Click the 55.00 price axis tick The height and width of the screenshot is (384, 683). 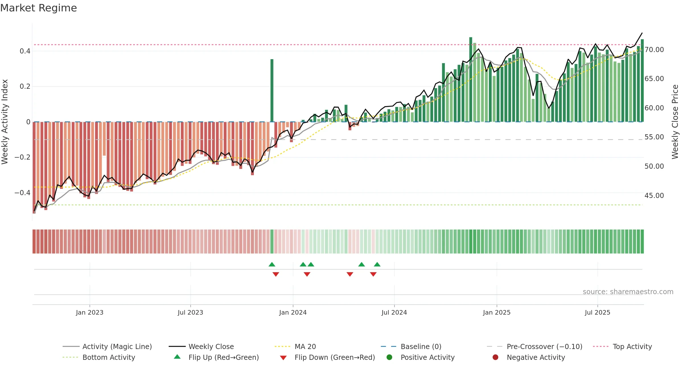click(x=654, y=137)
